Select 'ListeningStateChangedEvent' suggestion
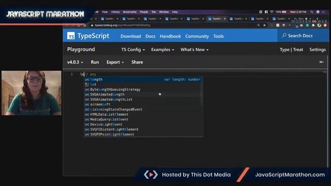The height and width of the screenshot is (186, 331). pyautogui.click(x=144, y=110)
